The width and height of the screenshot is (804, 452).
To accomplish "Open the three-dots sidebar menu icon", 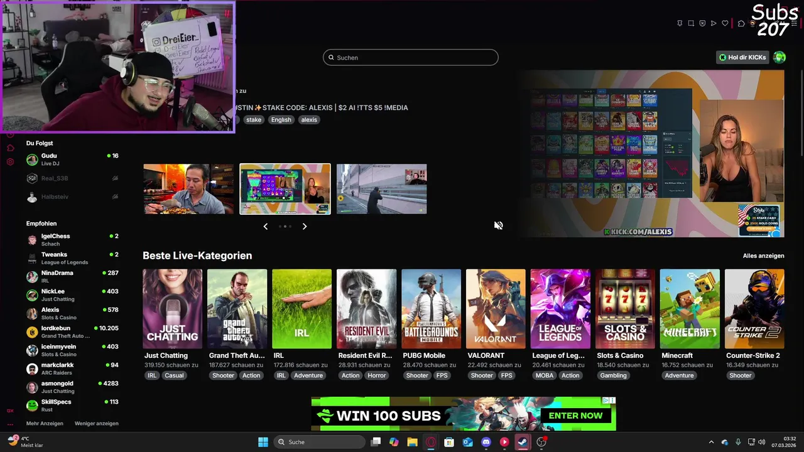I will pos(10,425).
